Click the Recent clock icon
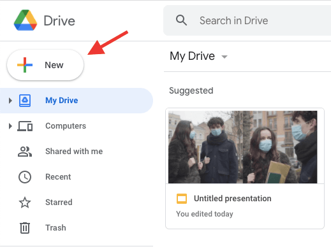331x249 pixels. 25,177
